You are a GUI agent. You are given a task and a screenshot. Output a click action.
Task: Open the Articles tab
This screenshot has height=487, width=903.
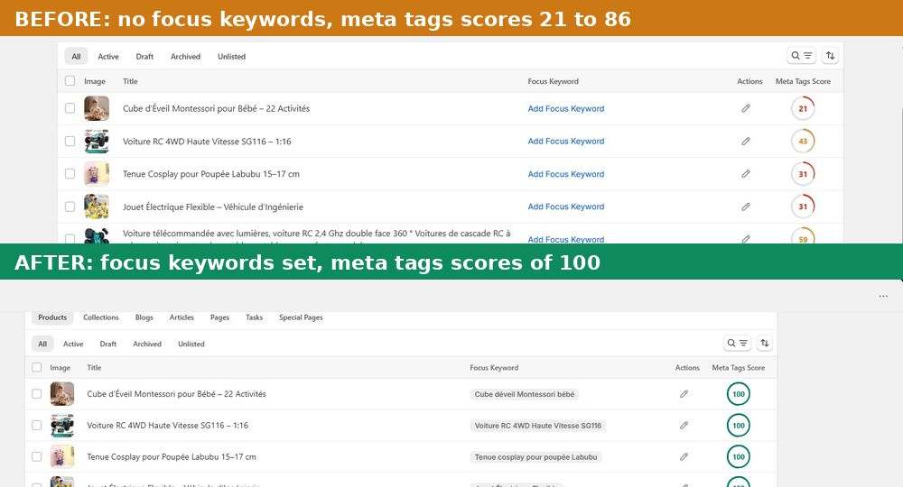pos(182,317)
